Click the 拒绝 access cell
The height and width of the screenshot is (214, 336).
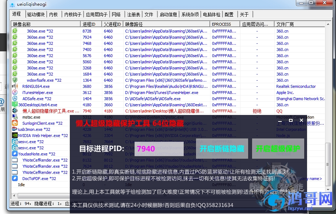(x=257, y=111)
